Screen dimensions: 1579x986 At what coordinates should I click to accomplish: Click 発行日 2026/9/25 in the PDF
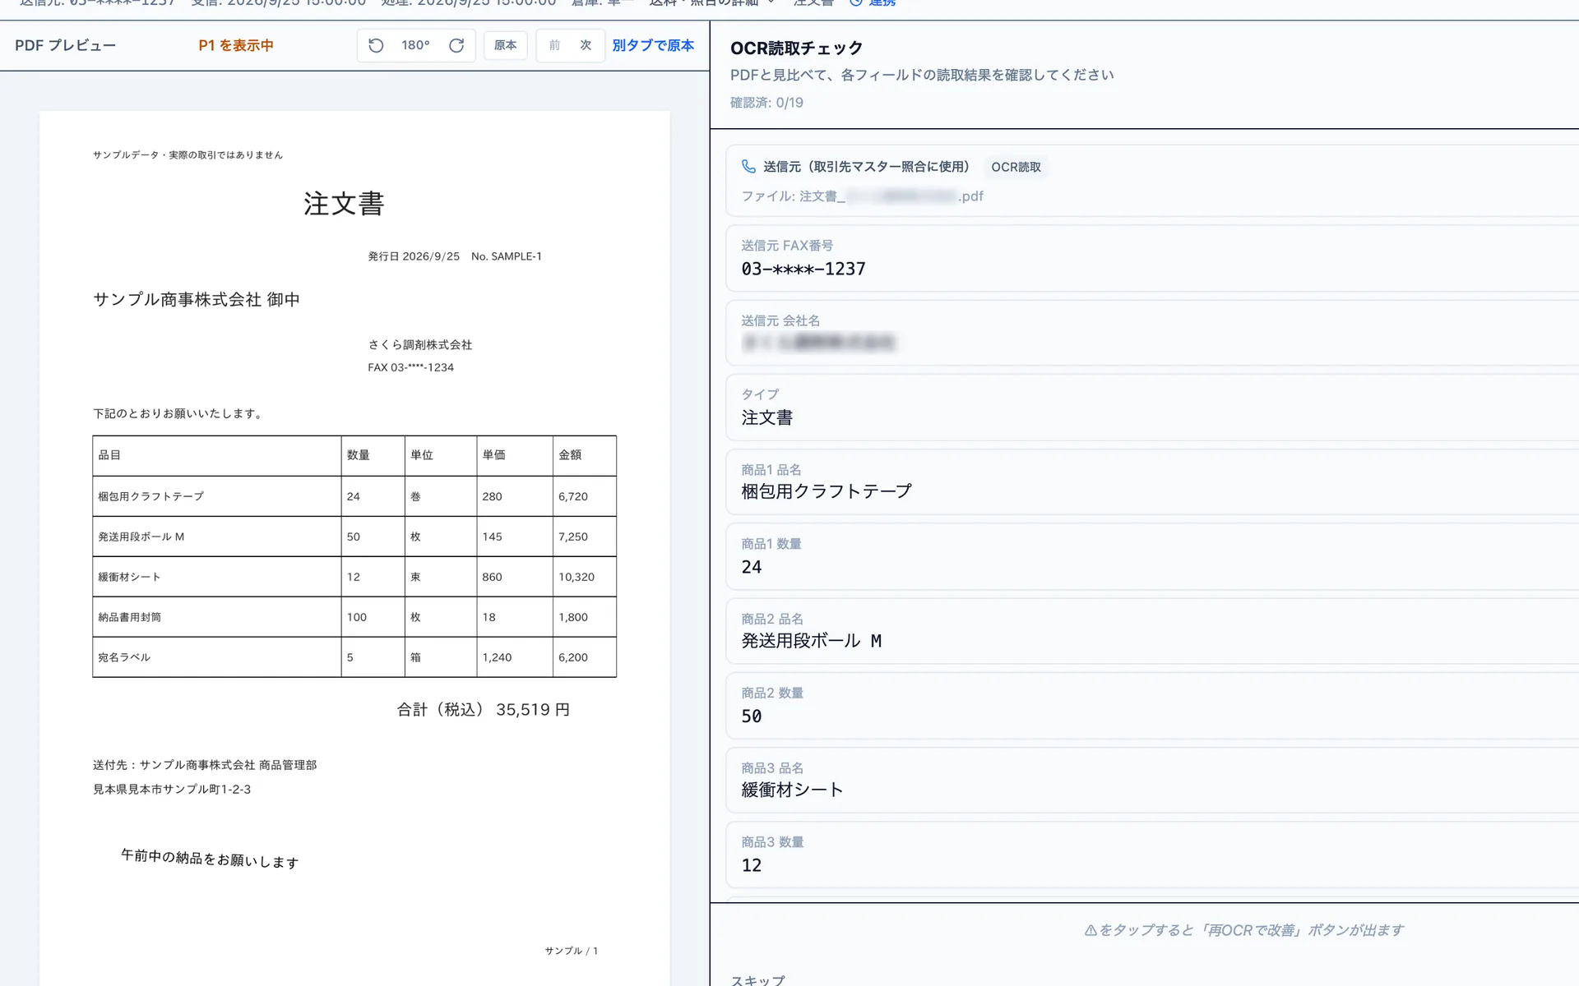pos(414,256)
